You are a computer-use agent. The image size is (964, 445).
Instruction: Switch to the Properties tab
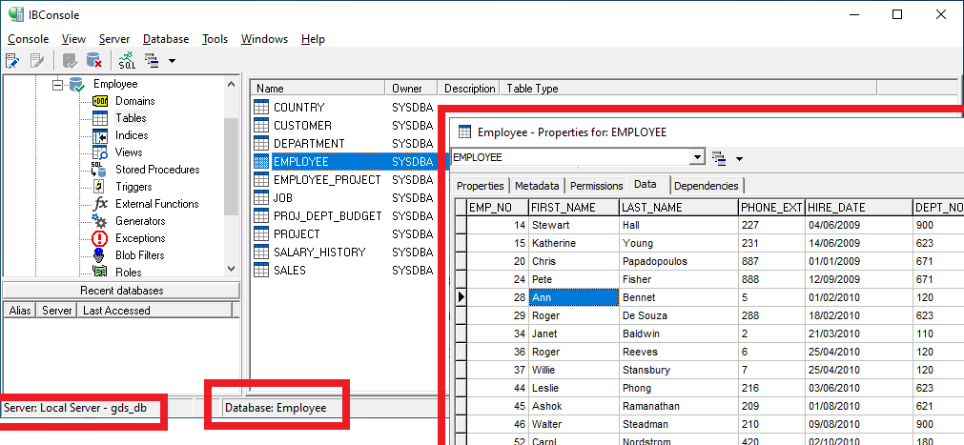[481, 186]
